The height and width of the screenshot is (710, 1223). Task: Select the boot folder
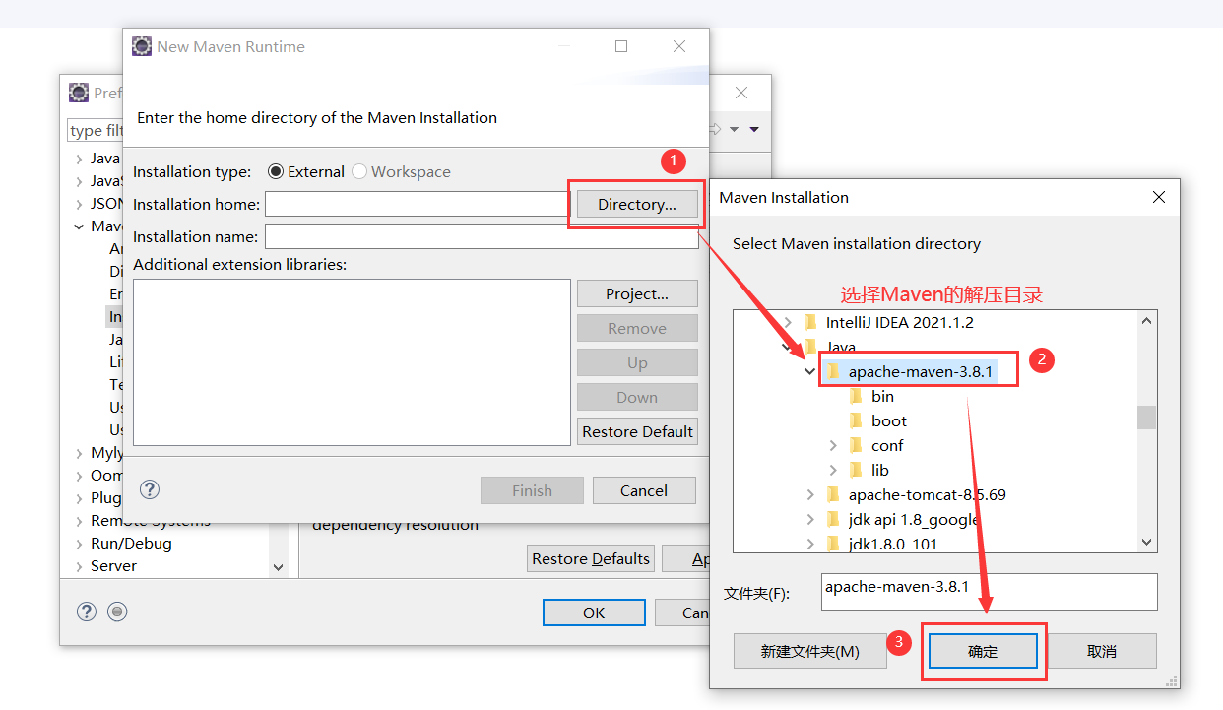click(888, 420)
